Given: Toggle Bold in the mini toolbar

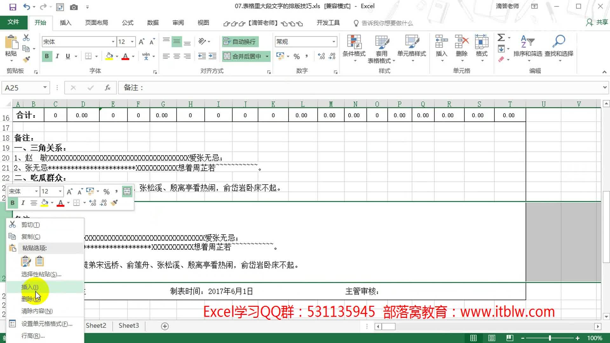Looking at the screenshot, I should pyautogui.click(x=12, y=203).
